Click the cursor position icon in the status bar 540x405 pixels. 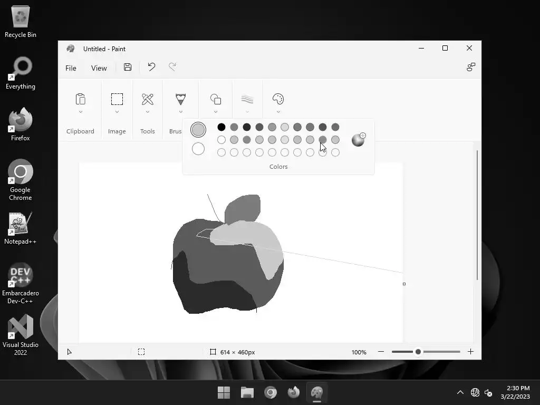tap(69, 352)
